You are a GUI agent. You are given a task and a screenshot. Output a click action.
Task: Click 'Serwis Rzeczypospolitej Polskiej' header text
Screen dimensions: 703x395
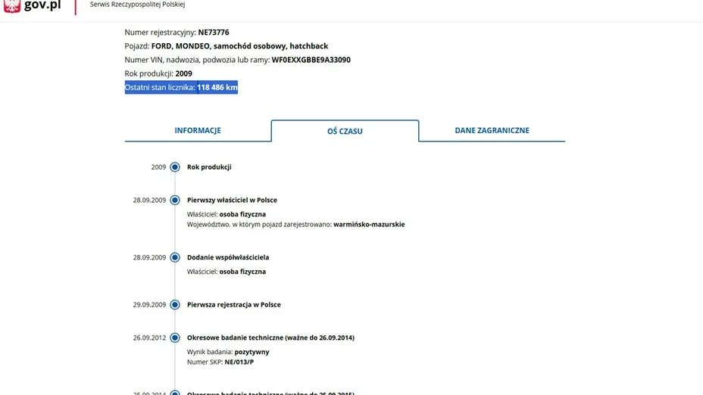pos(137,5)
